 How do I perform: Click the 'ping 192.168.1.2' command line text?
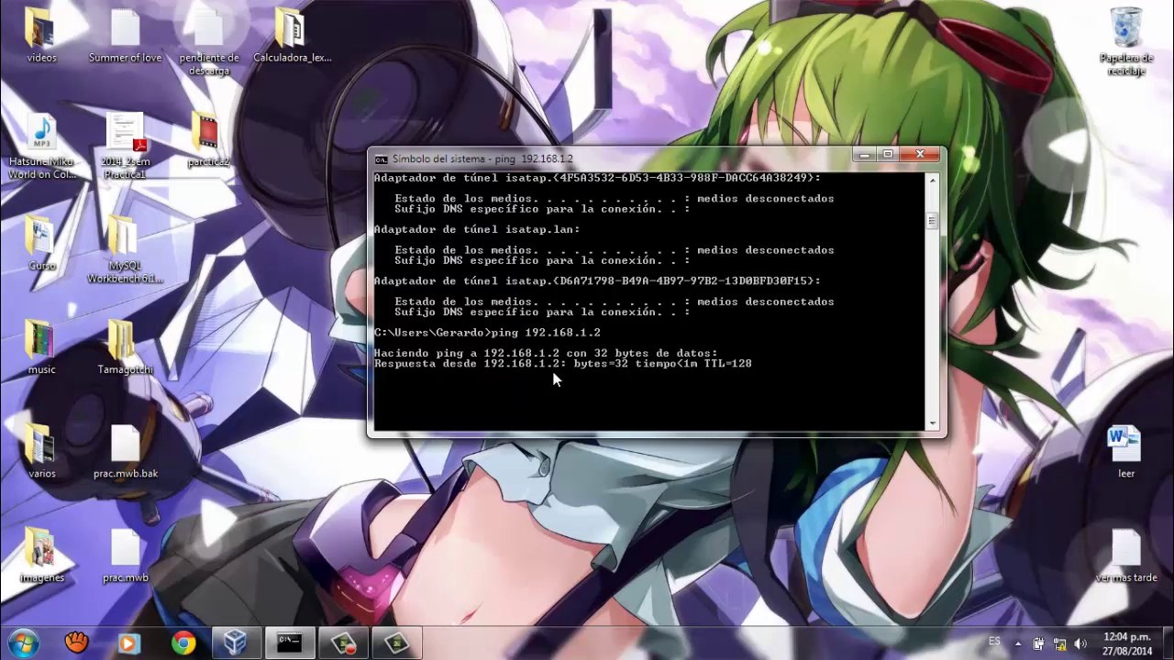click(x=546, y=333)
